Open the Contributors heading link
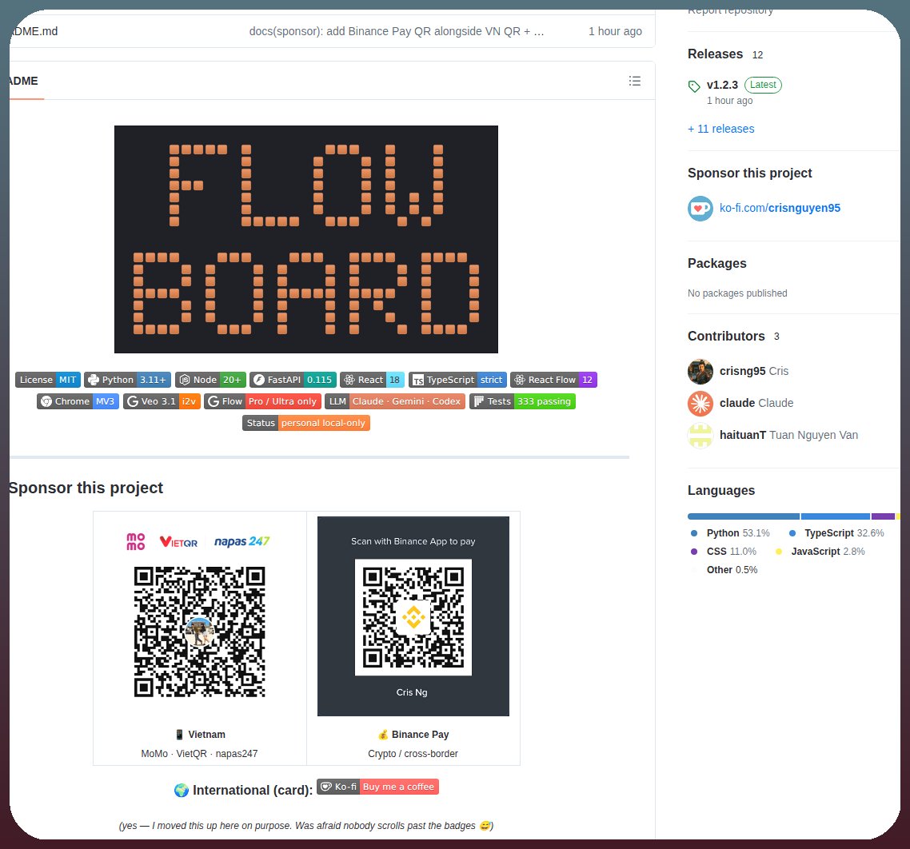Image resolution: width=910 pixels, height=849 pixels. pyautogui.click(x=726, y=336)
